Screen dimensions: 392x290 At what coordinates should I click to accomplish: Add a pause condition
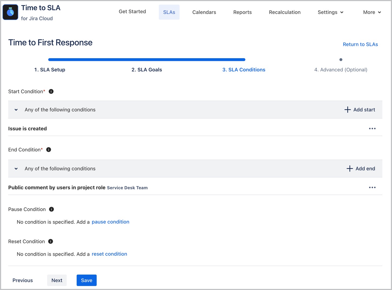[x=110, y=222]
